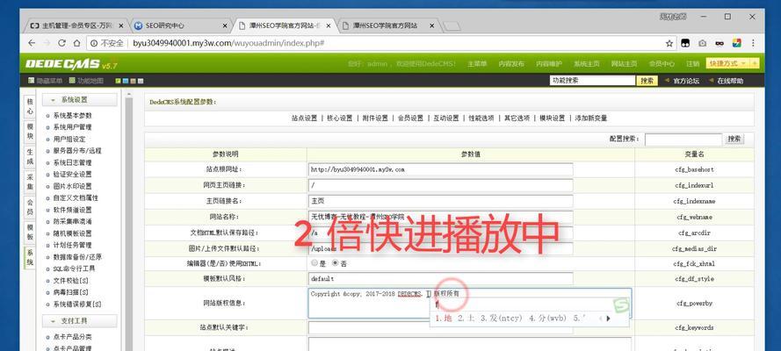Image resolution: width=781 pixels, height=351 pixels.
Task: Click the DedeCMS v5.7 logo
Action: tap(71, 64)
